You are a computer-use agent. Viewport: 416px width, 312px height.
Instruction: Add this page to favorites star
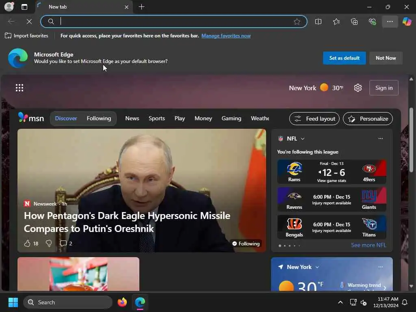pyautogui.click(x=297, y=22)
